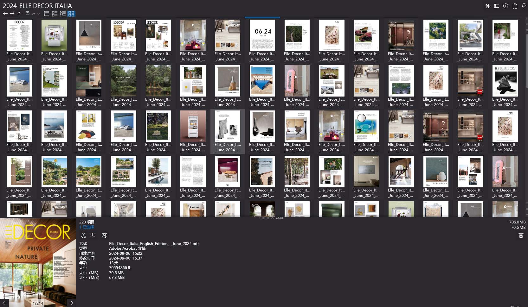
Task: Click the circled plus new item icon
Action: click(x=506, y=6)
